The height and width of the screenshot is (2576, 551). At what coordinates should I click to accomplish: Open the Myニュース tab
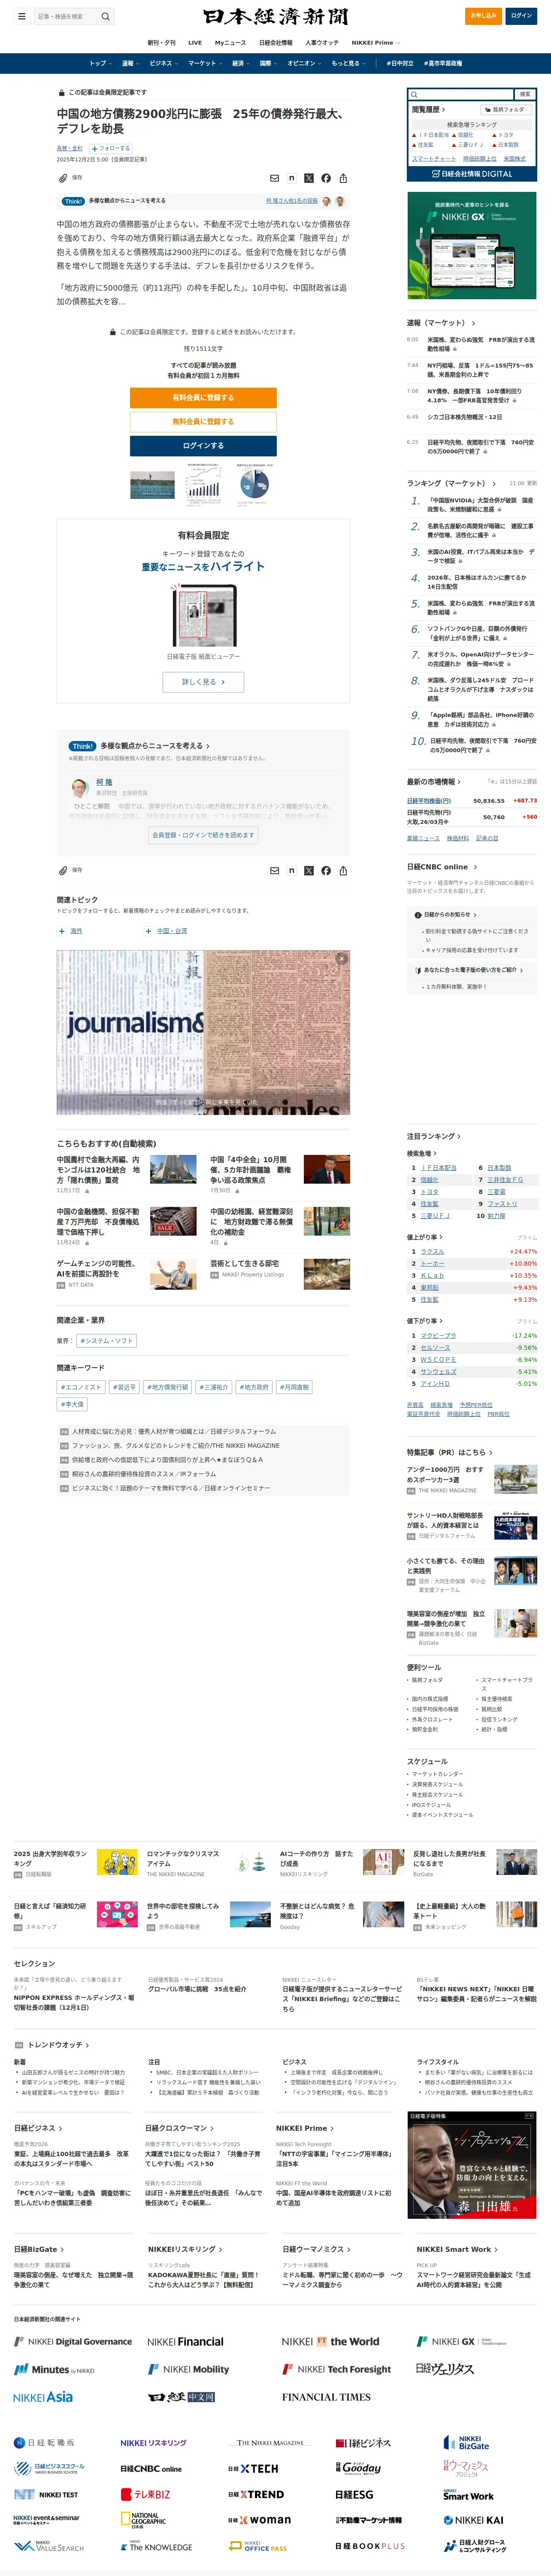tap(230, 43)
